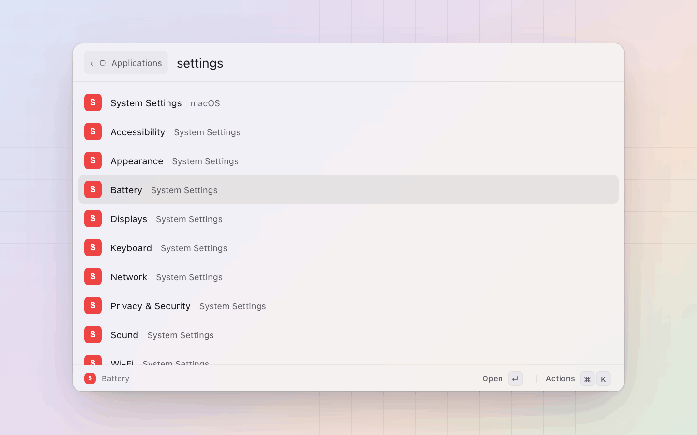This screenshot has width=697, height=435.
Task: Click the System Settings macOS row icon
Action: click(93, 102)
